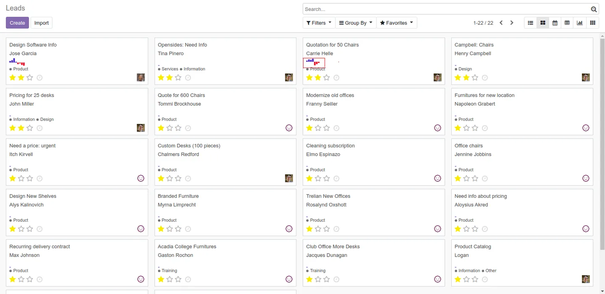Click contact name Rosalynd Oxshott
605x294 pixels.
[x=326, y=205]
